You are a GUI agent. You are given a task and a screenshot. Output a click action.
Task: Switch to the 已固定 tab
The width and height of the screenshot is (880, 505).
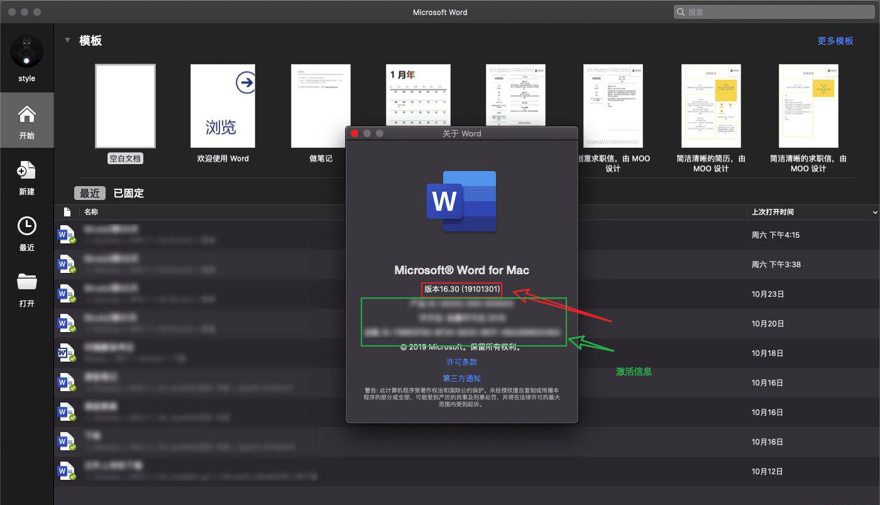[129, 193]
